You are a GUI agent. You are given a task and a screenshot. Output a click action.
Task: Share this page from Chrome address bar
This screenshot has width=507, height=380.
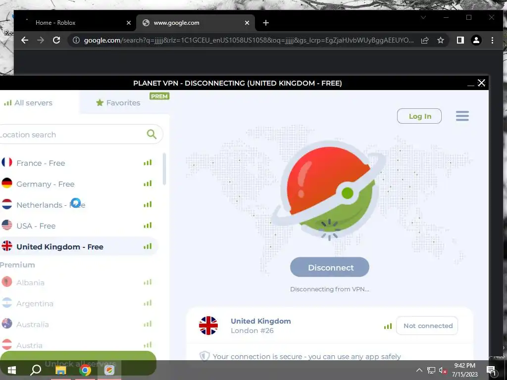click(x=424, y=40)
